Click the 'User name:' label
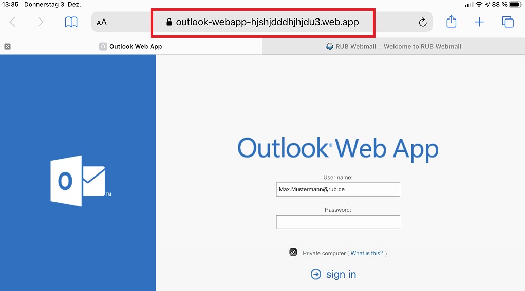Image resolution: width=525 pixels, height=291 pixels. click(x=338, y=177)
